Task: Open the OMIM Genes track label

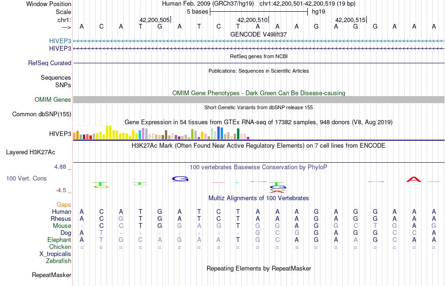Action: tap(52, 100)
